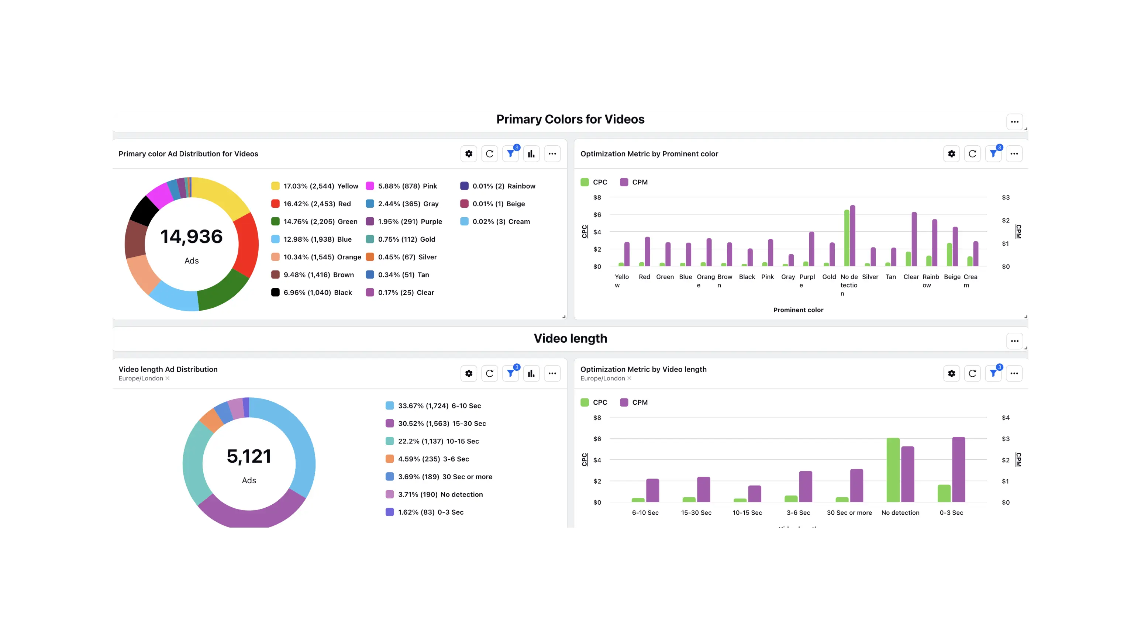Open more options on Primary color Ad Distribution widget
Screen dimensions: 1141x639
click(552, 153)
